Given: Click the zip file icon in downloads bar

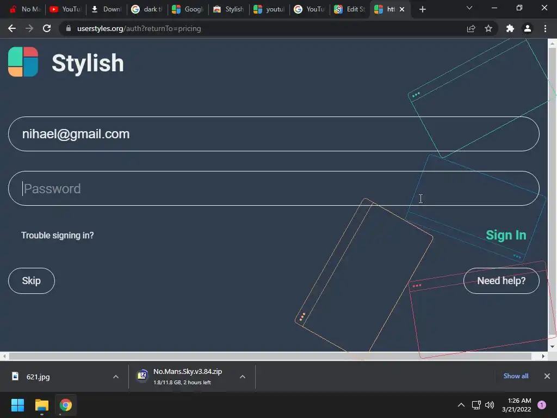Looking at the screenshot, I should 142,376.
